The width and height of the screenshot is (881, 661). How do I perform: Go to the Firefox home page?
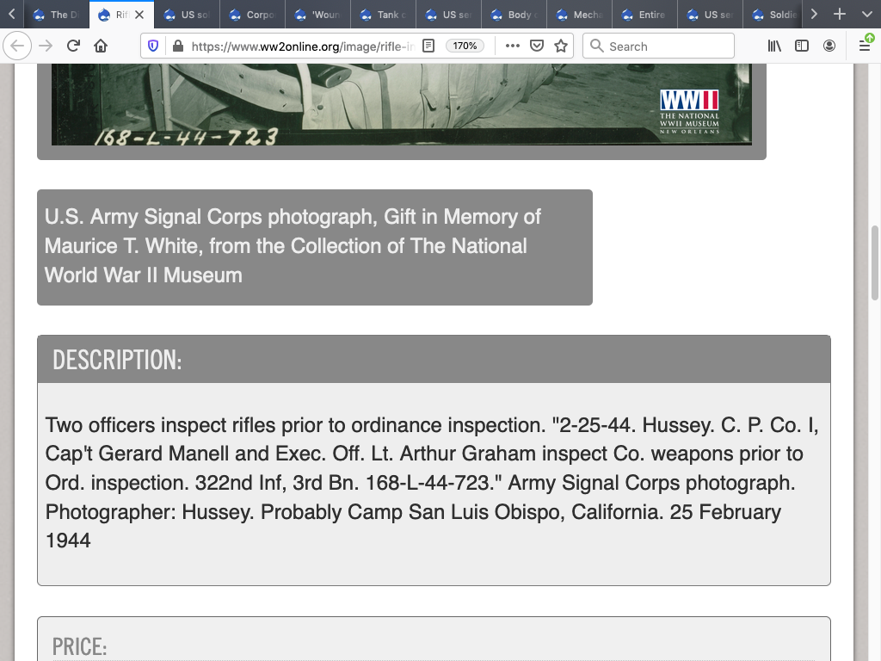(x=101, y=46)
